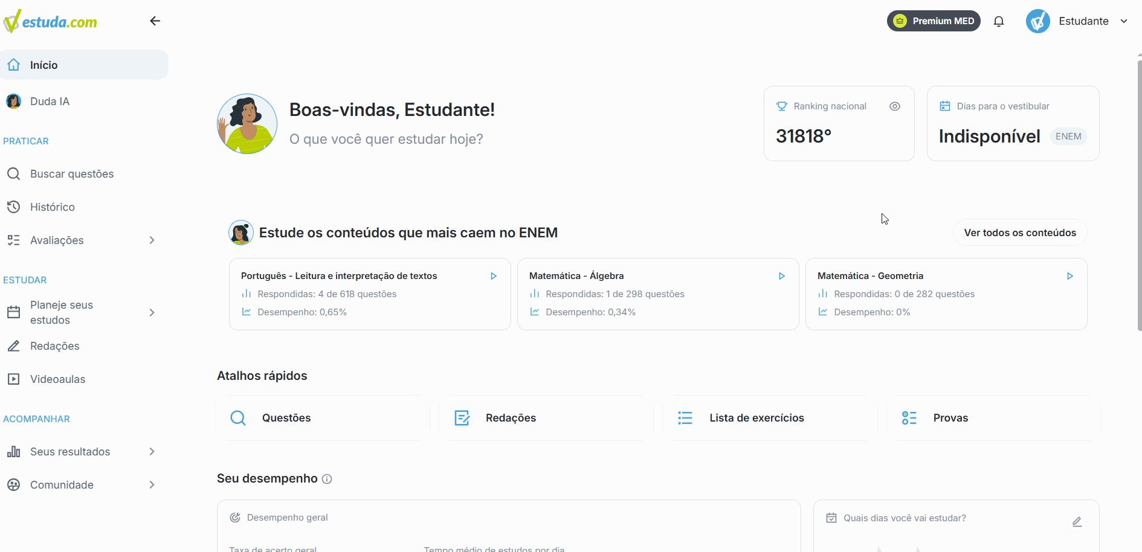This screenshot has height=552, width=1142.
Task: Click the Lista de exercícios list icon
Action: tap(685, 418)
